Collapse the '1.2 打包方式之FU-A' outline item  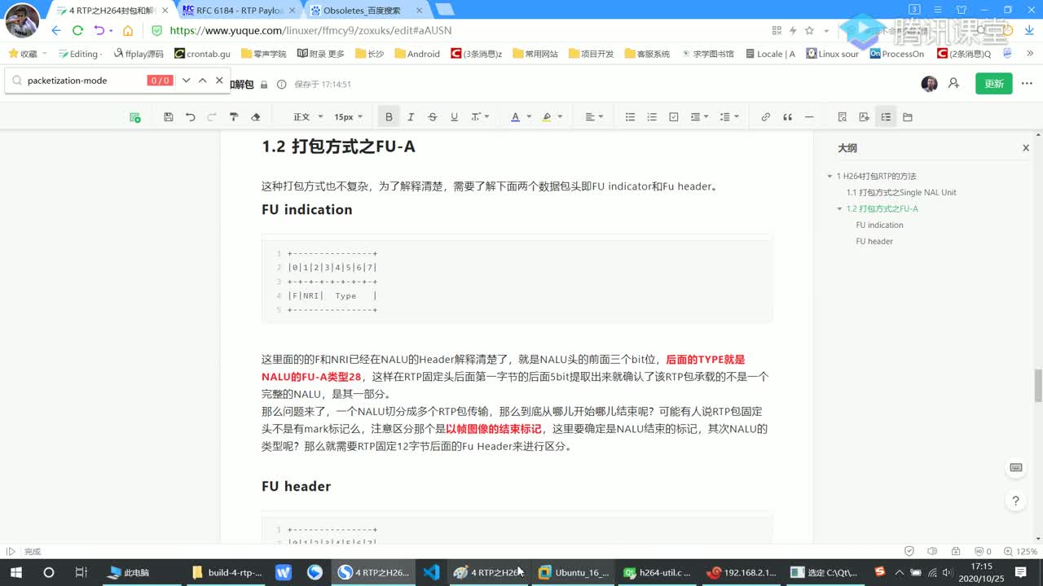(x=839, y=209)
